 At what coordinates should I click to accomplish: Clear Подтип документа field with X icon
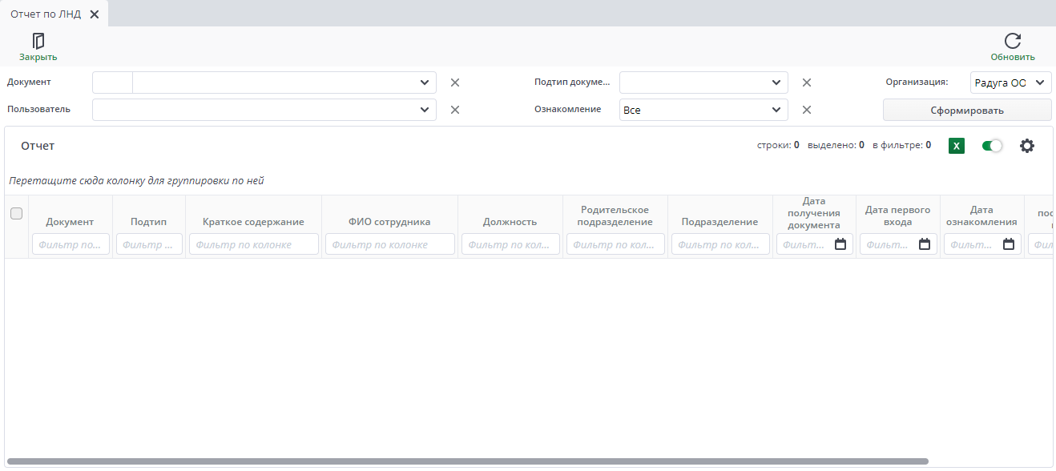click(807, 83)
